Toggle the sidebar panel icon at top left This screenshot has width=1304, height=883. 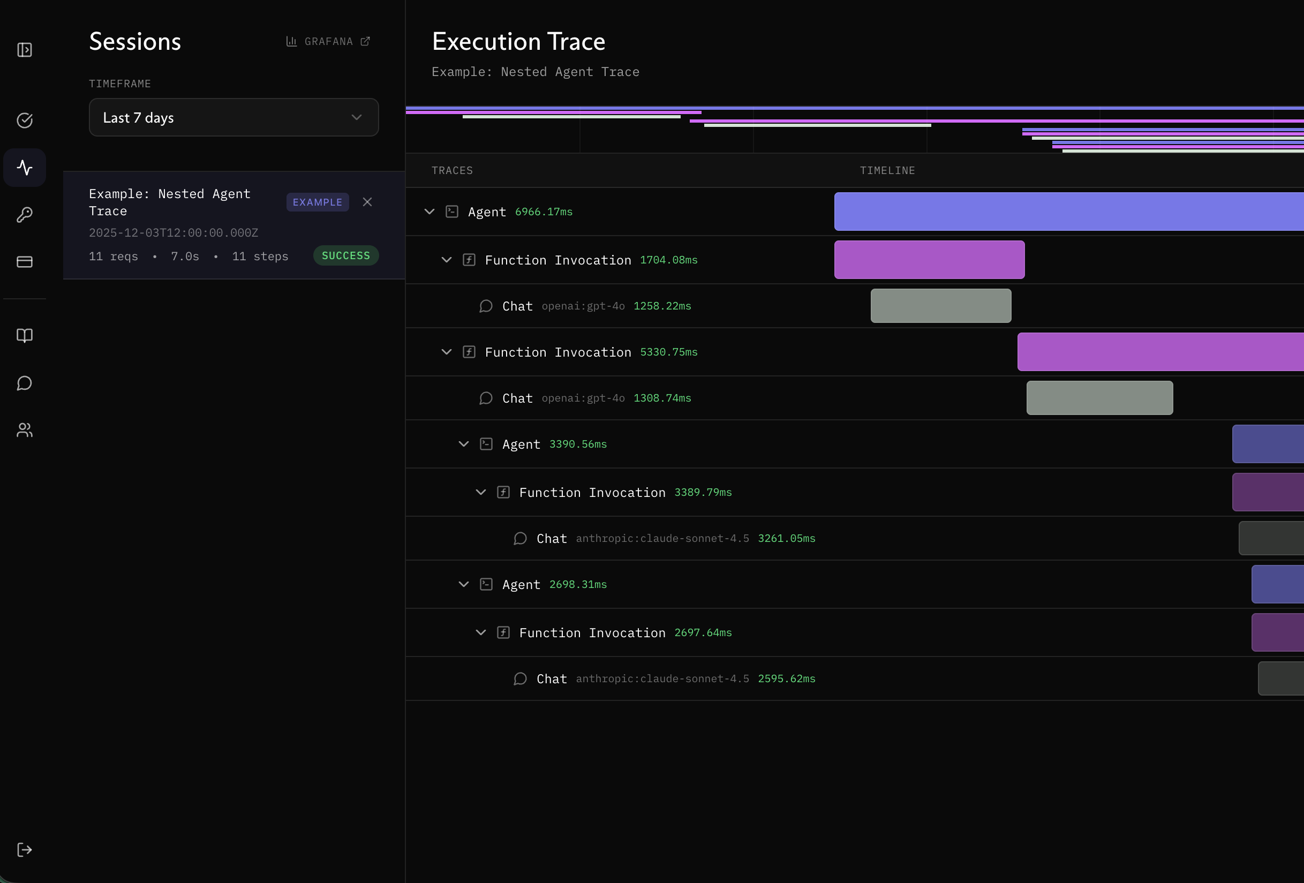[x=26, y=49]
